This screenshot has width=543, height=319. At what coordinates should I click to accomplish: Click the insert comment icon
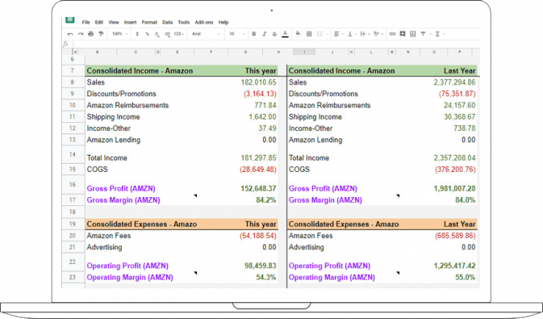tap(403, 34)
